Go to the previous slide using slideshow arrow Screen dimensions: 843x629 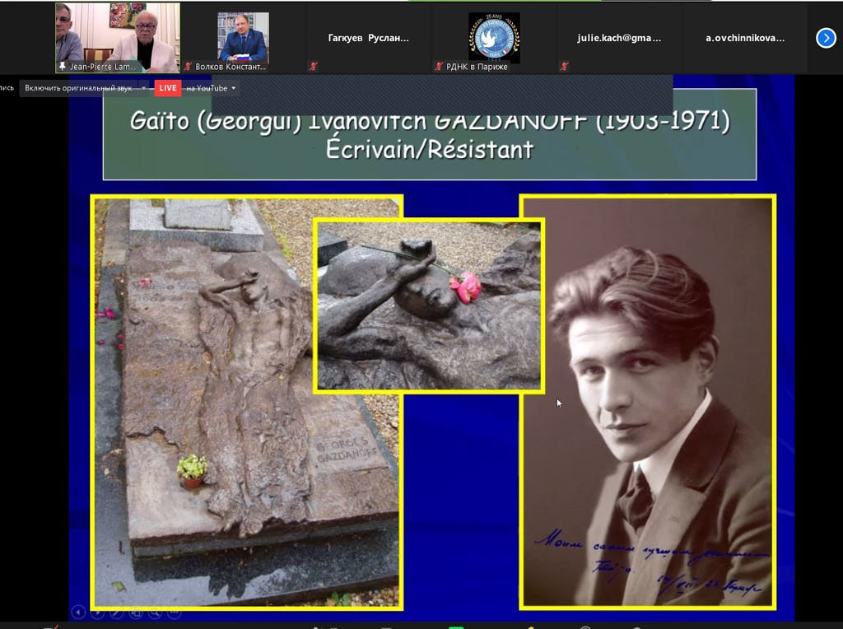[x=78, y=612]
